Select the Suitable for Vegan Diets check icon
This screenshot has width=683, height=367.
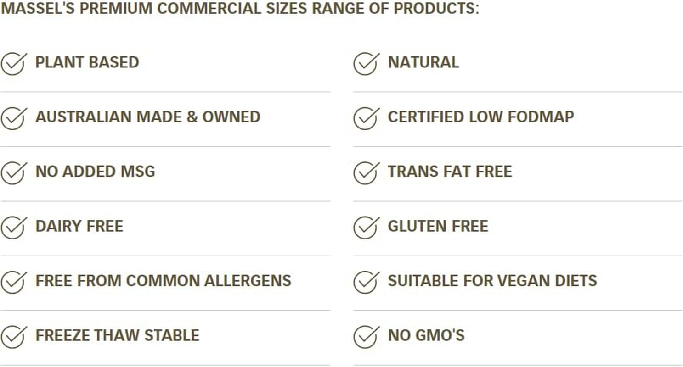366,282
